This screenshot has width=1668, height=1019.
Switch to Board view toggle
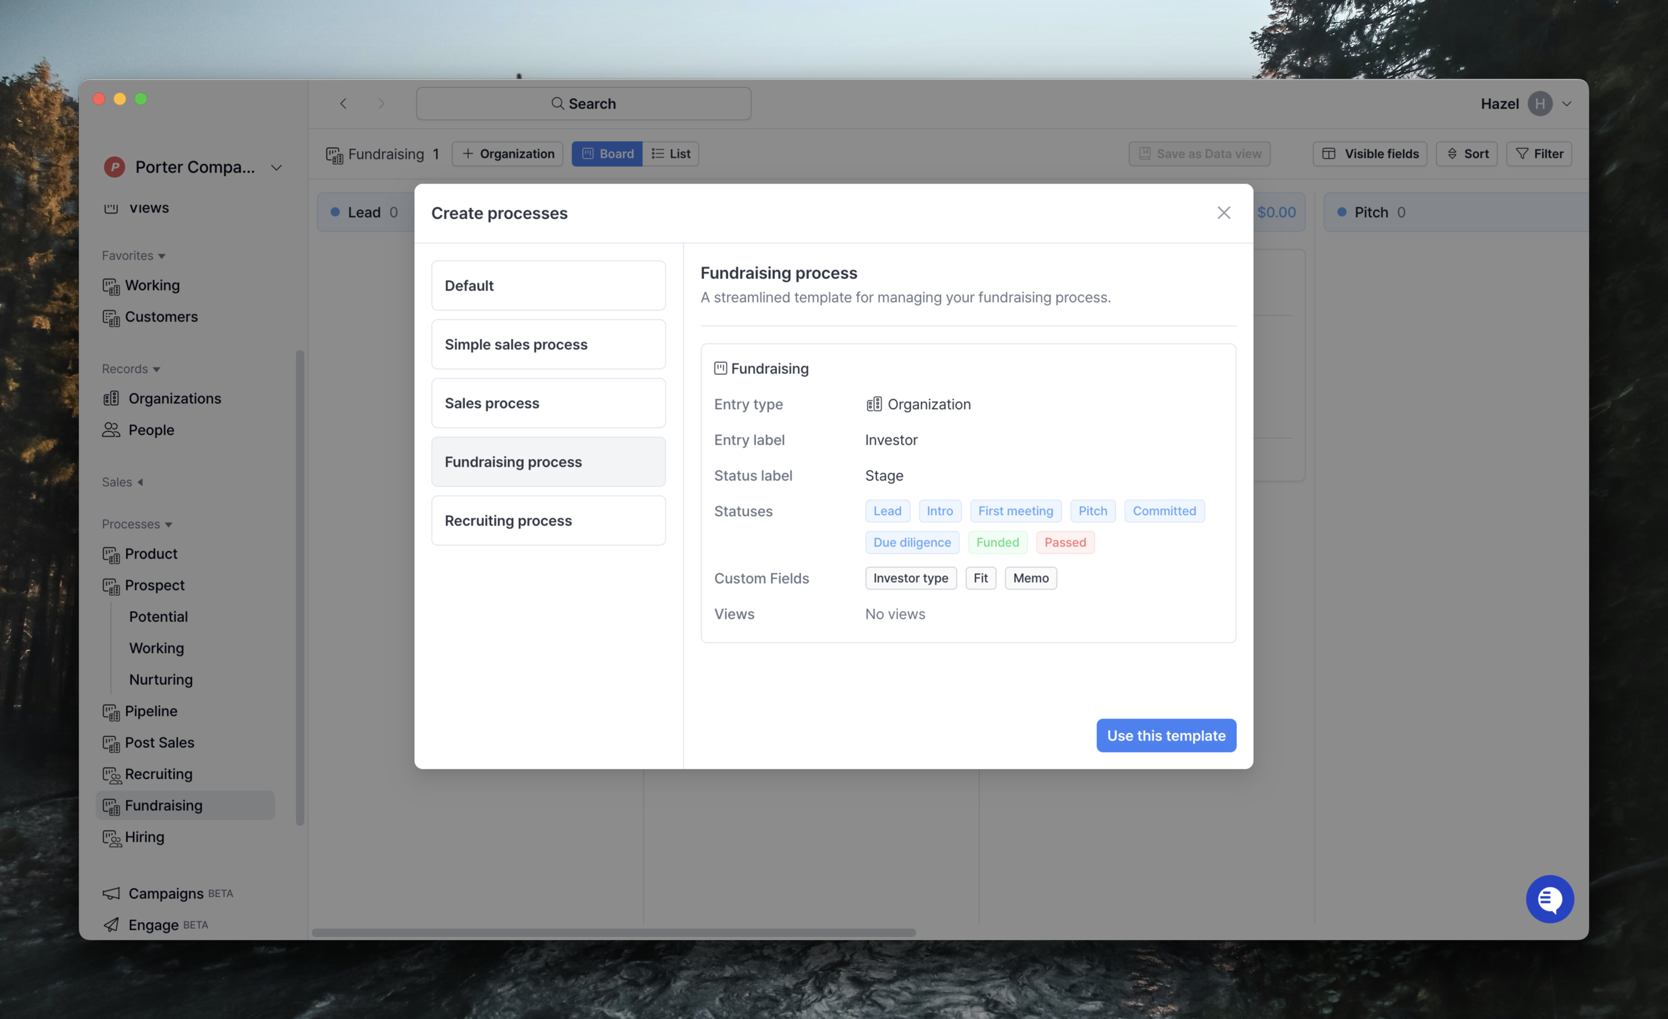coord(607,154)
